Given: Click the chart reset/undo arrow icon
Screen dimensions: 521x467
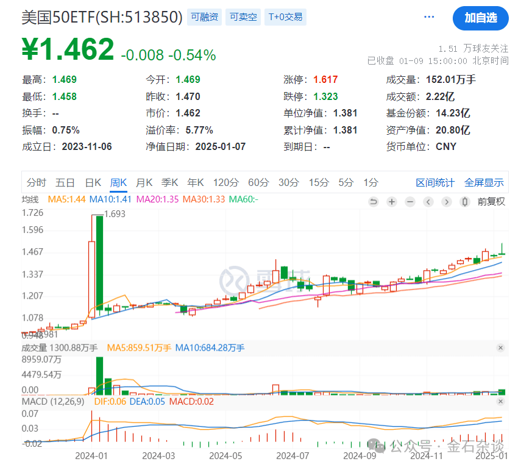Looking at the screenshot, I should point(374,202).
